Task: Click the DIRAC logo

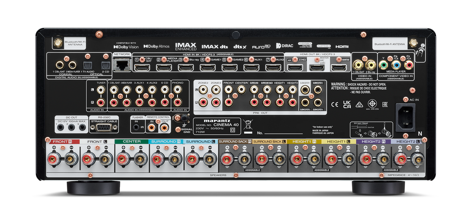Action: [285, 46]
